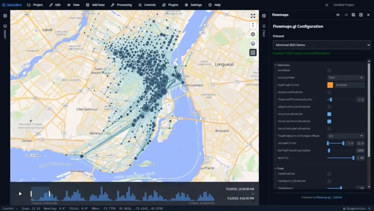The width and height of the screenshot is (374, 211).
Task: Reset map bearing with the north compass
Action: [x=253, y=25]
